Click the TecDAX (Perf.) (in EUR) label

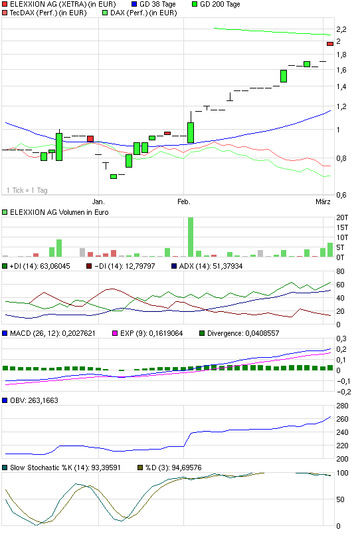click(48, 13)
